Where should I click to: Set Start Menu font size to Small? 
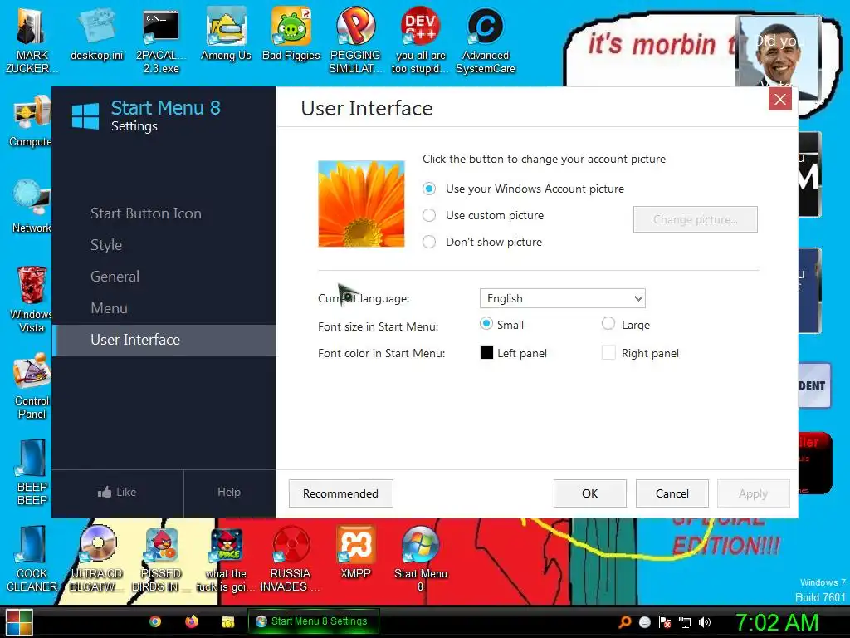tap(501, 325)
